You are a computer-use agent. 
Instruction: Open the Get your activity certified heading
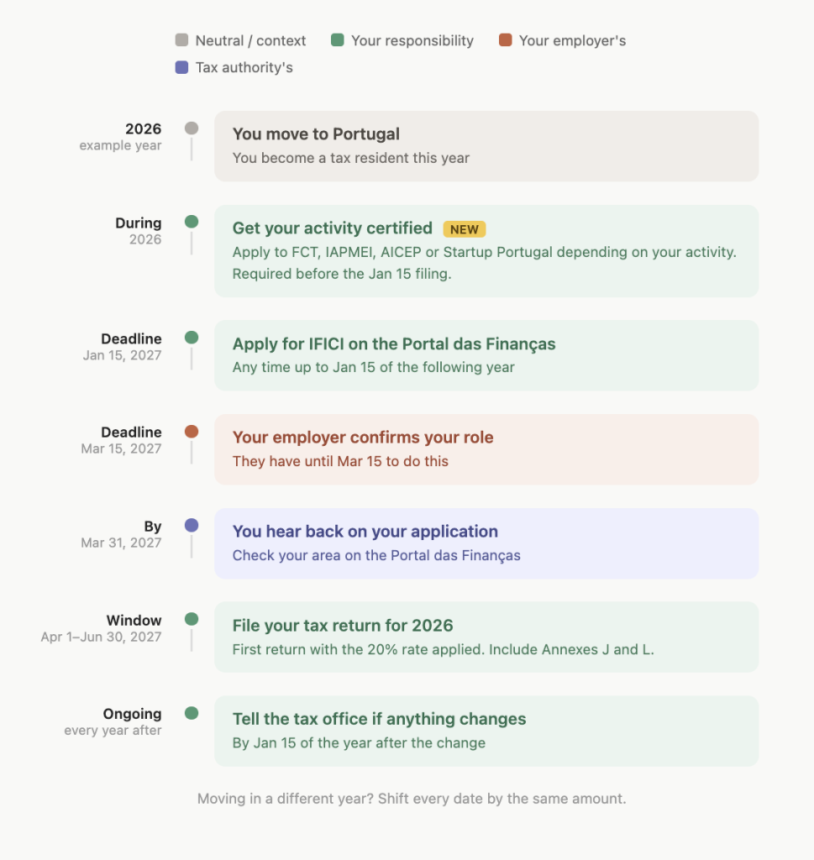[333, 228]
